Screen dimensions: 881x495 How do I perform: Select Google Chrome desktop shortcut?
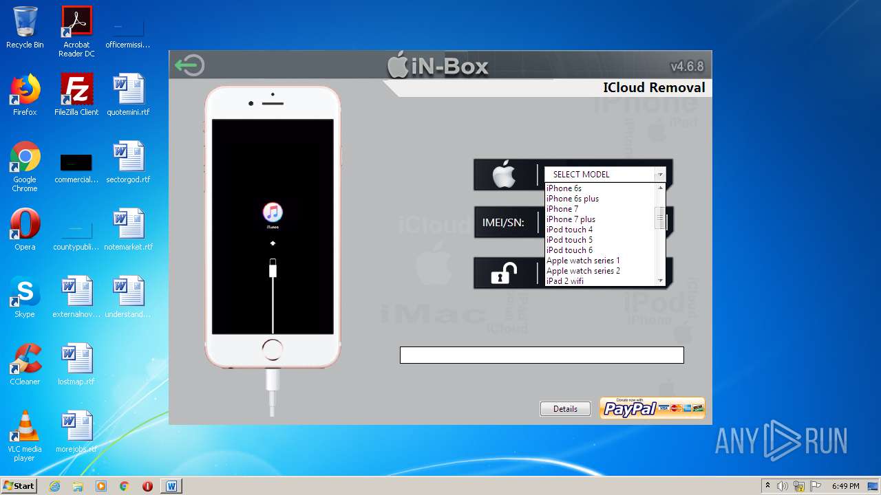(25, 167)
